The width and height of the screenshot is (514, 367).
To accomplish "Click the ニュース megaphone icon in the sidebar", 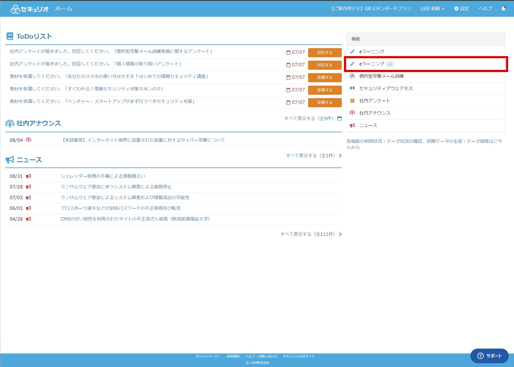I will pos(353,125).
